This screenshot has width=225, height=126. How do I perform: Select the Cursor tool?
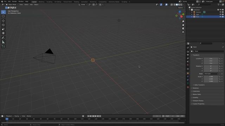3,16
